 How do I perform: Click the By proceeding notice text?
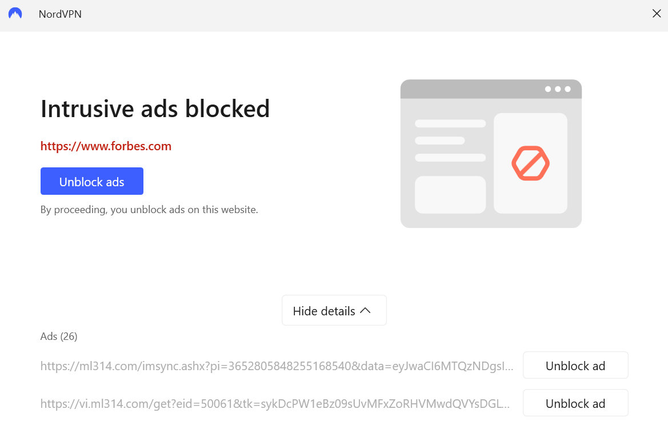point(149,210)
